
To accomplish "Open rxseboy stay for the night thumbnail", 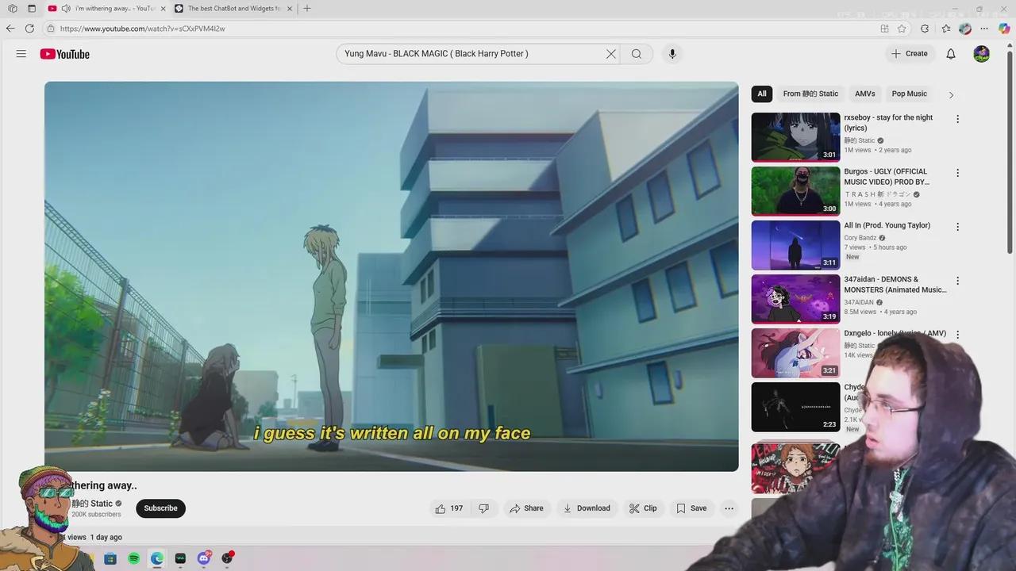I will (x=795, y=137).
